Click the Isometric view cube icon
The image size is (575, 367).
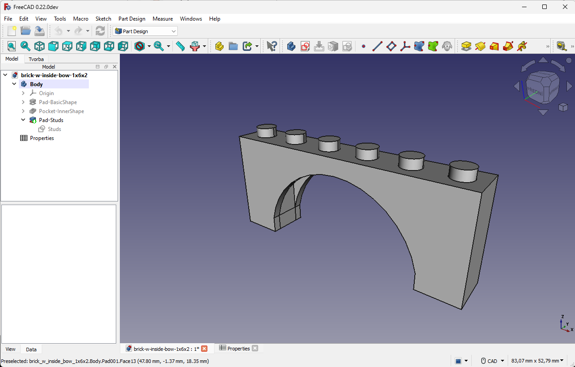(40, 46)
